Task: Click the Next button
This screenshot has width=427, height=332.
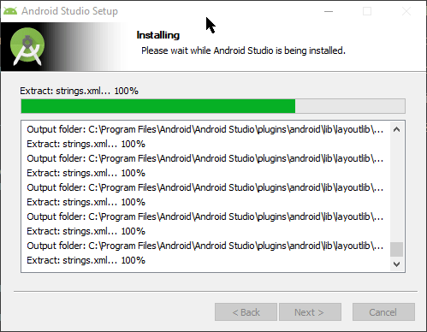Action: point(310,312)
